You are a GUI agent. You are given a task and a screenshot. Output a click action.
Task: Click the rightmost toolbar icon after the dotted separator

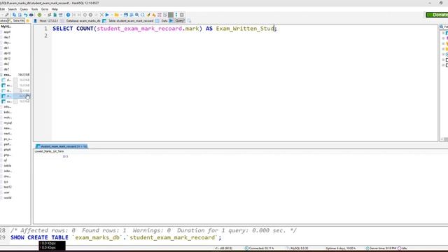tap(182, 15)
